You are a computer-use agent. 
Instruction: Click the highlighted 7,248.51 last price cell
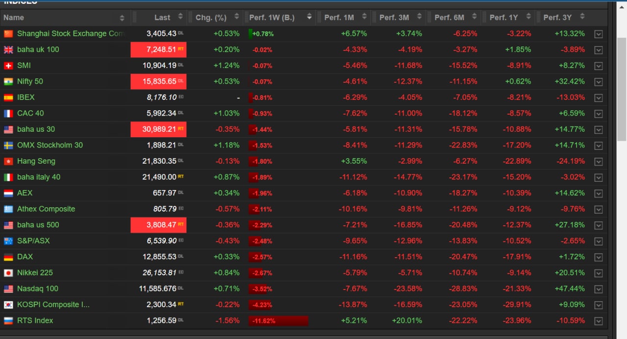159,49
